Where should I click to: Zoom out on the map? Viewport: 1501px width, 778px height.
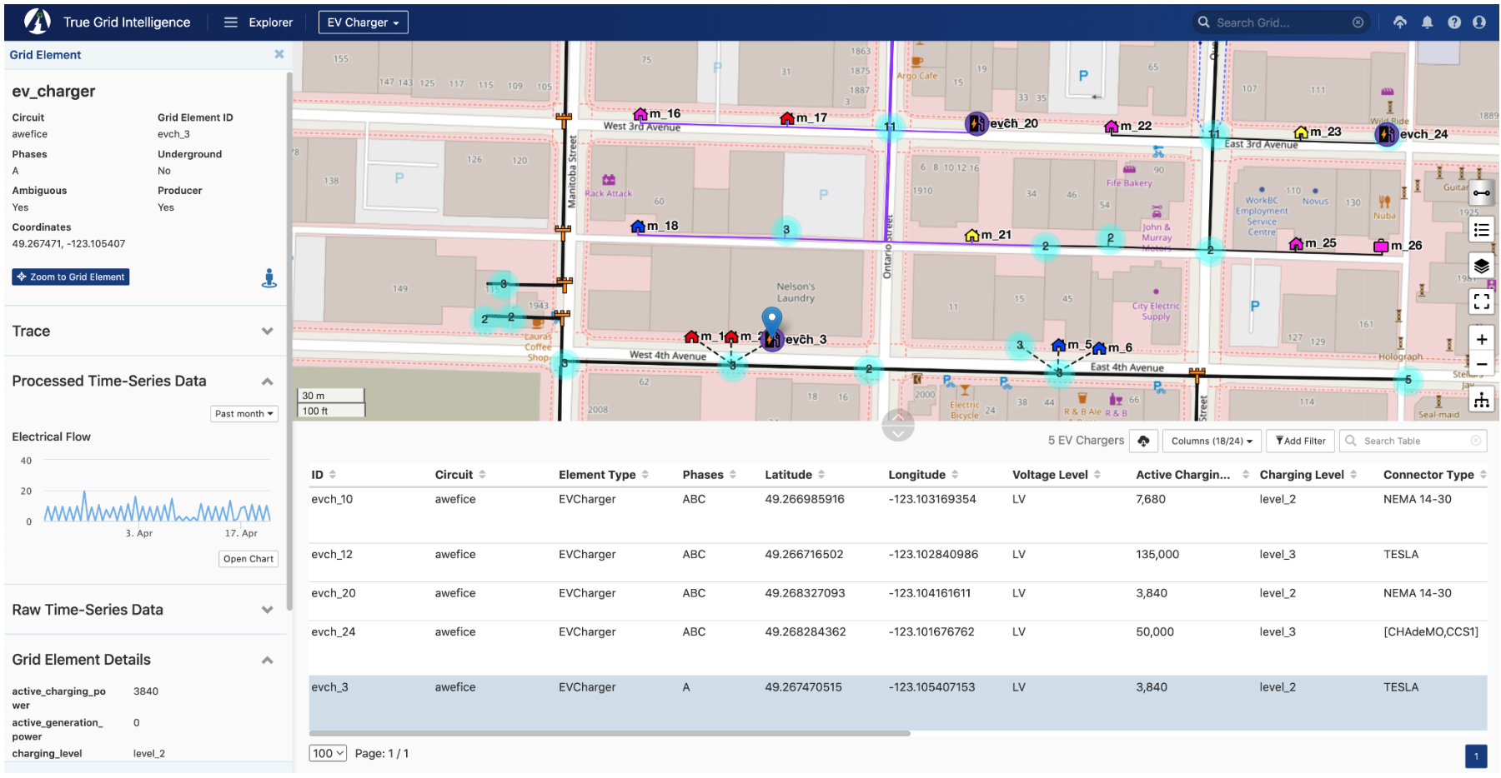tap(1481, 364)
